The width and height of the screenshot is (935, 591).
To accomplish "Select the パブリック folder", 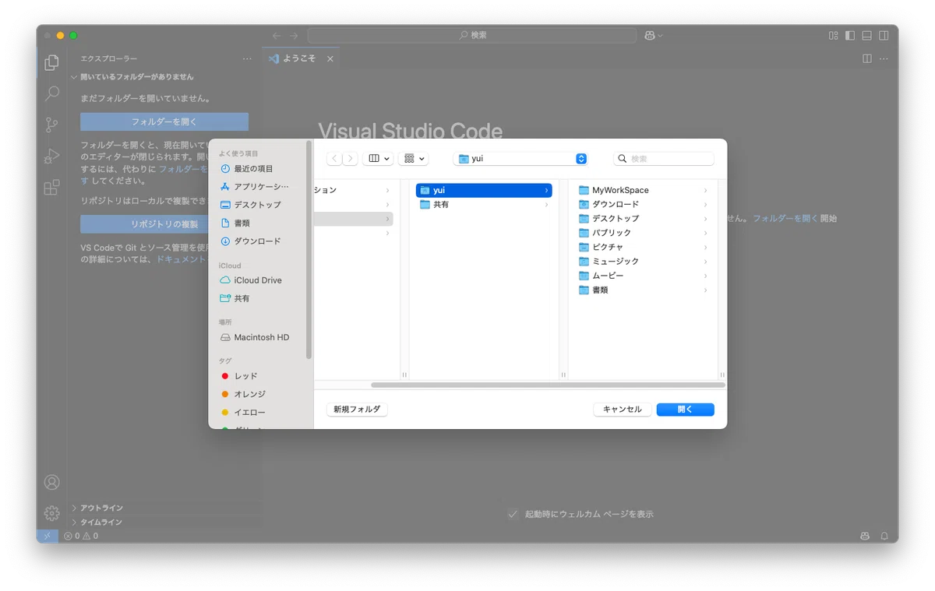I will pyautogui.click(x=643, y=233).
